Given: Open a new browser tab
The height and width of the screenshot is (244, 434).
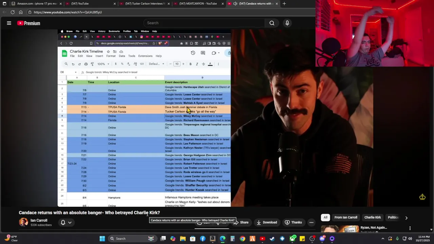Looking at the screenshot, I should point(284,3).
